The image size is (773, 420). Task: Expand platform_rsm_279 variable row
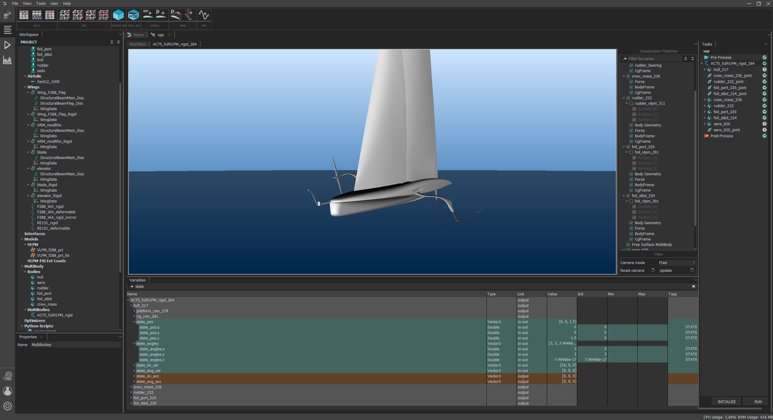pyautogui.click(x=134, y=311)
